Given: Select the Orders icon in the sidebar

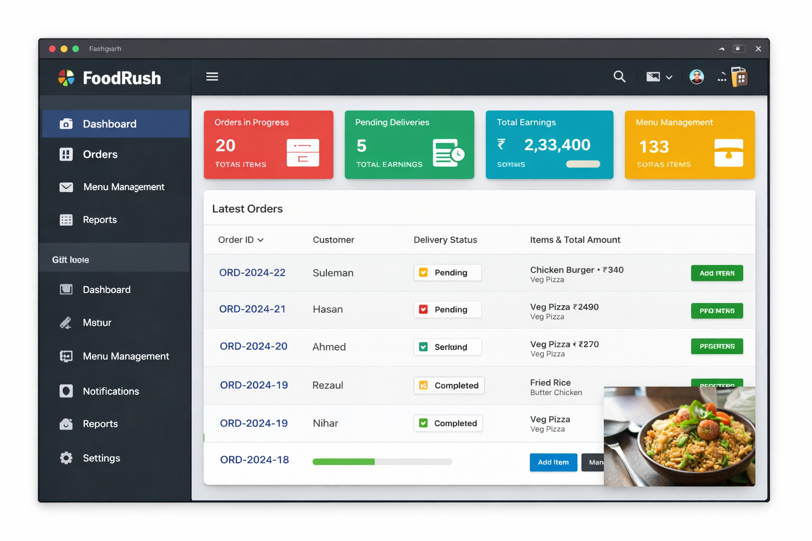Looking at the screenshot, I should (x=66, y=154).
